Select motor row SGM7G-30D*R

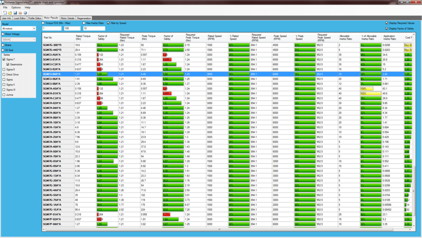pos(227,45)
